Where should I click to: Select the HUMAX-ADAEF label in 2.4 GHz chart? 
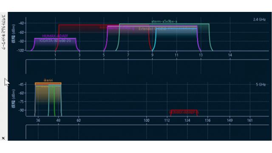coord(55,36)
